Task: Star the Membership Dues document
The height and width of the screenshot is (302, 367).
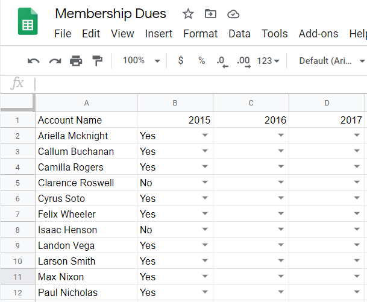Action: [x=188, y=14]
